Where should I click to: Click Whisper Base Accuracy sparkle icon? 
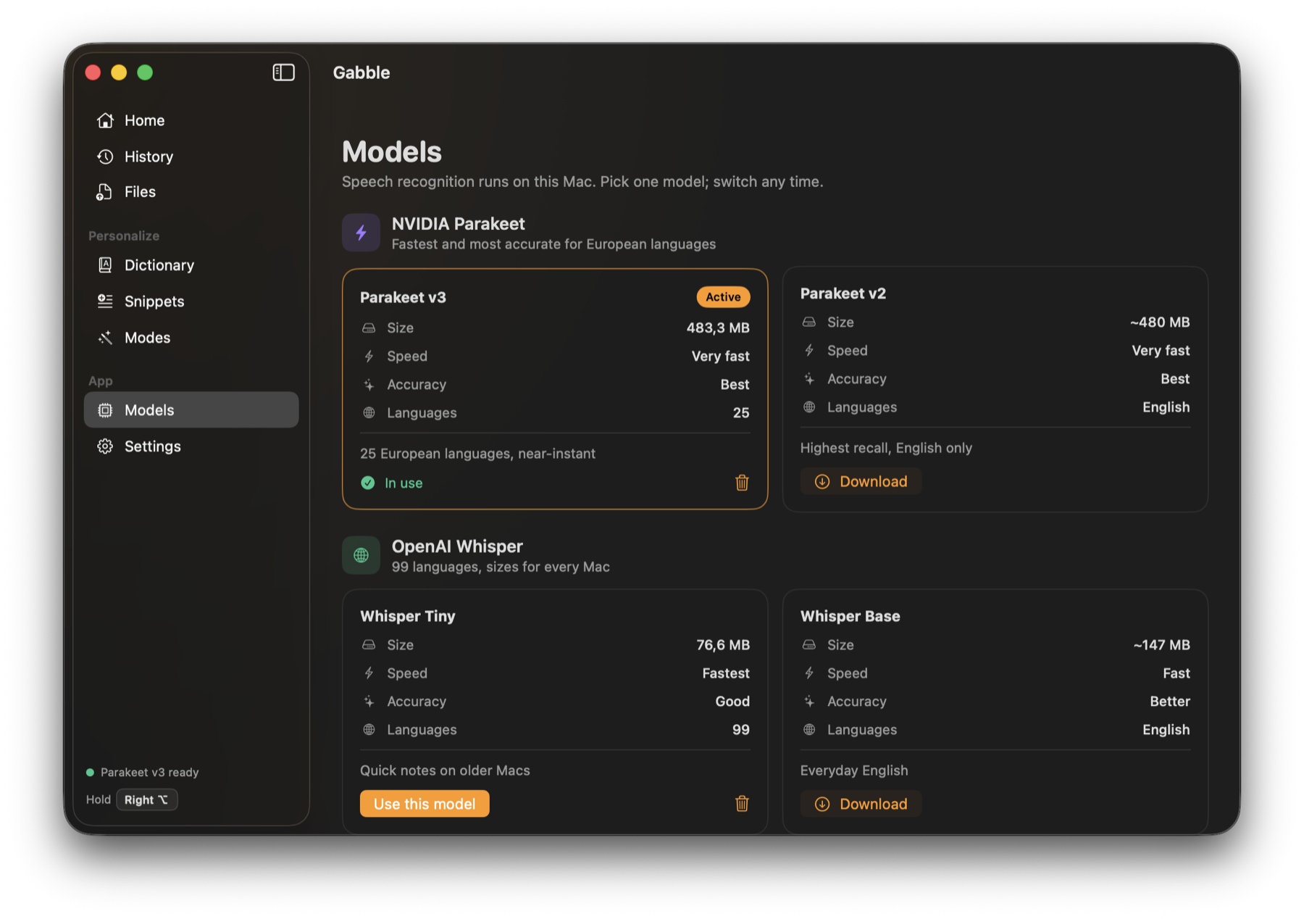point(809,702)
